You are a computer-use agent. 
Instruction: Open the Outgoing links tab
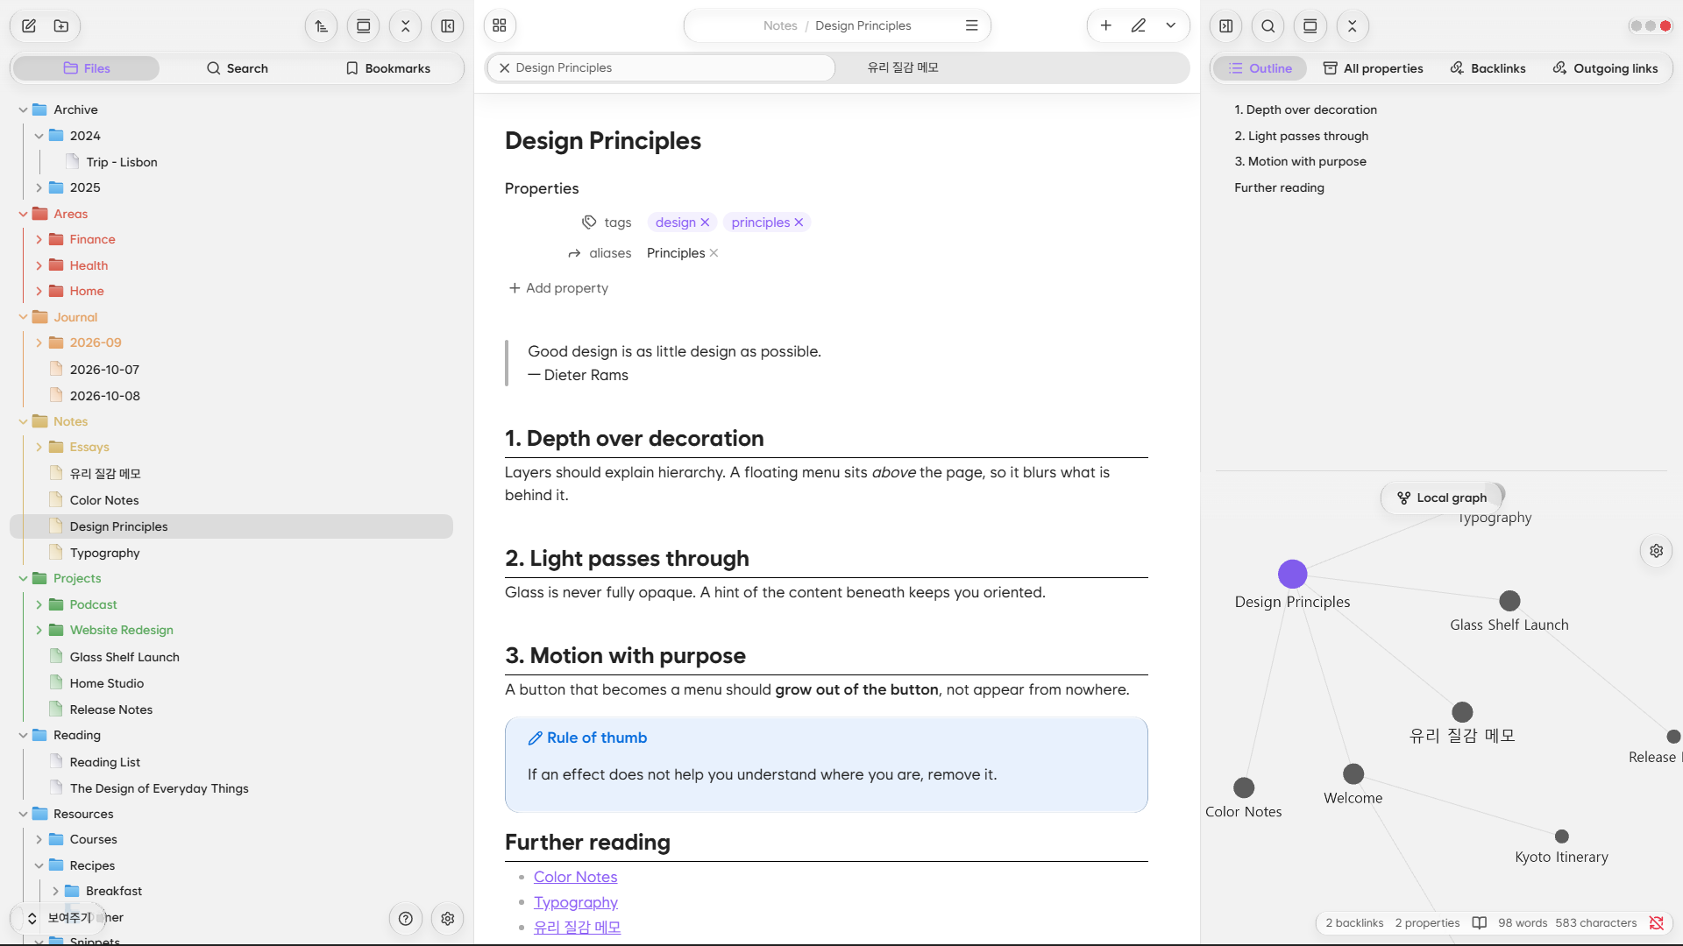[1606, 68]
